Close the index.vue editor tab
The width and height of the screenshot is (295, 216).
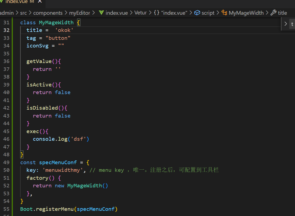pyautogui.click(x=40, y=2)
